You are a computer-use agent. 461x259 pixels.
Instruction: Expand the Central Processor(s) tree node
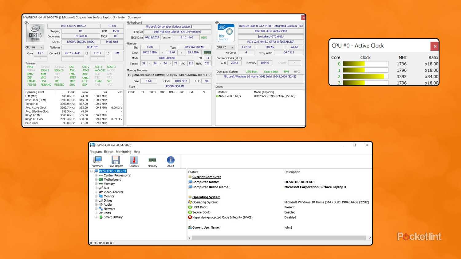click(x=96, y=175)
